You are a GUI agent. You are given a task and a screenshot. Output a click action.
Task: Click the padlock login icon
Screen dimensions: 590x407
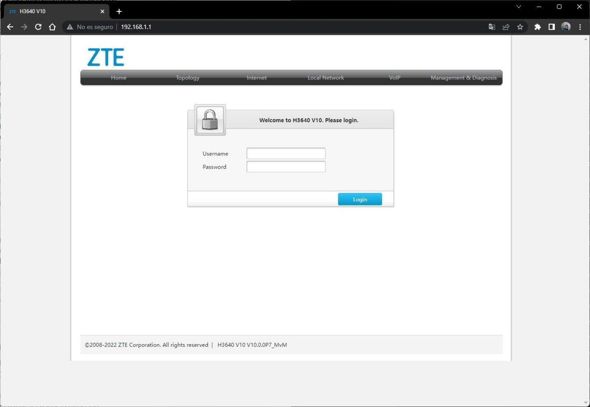coord(210,120)
